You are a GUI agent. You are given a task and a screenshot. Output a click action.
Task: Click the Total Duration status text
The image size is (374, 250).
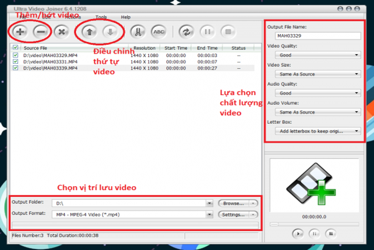tap(73, 235)
